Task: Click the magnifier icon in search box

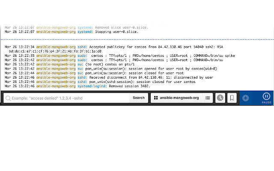Action: [x=8, y=98]
